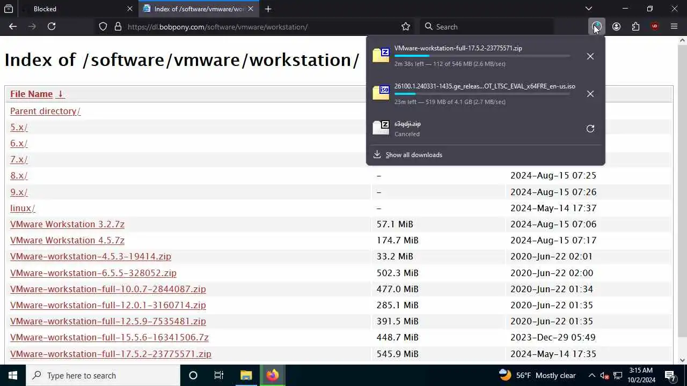Close the Blocked tab
This screenshot has height=386, width=687.
click(x=130, y=9)
